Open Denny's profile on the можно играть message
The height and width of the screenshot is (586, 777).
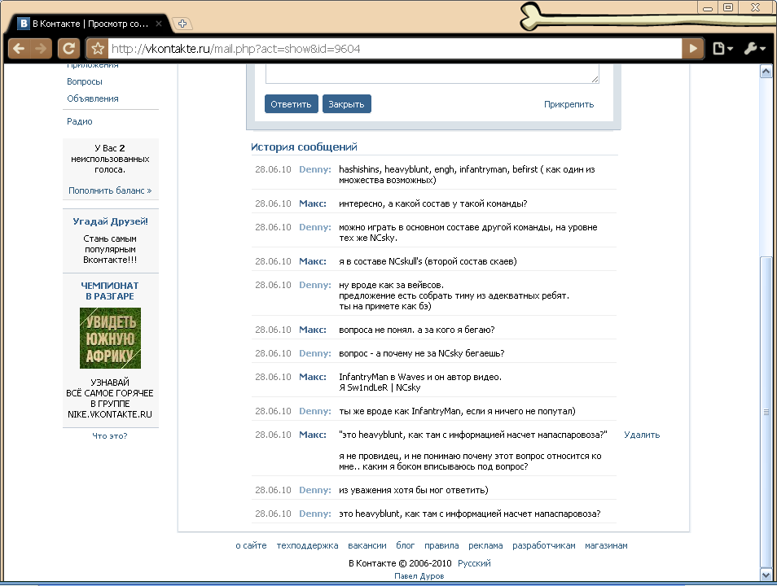click(x=314, y=227)
